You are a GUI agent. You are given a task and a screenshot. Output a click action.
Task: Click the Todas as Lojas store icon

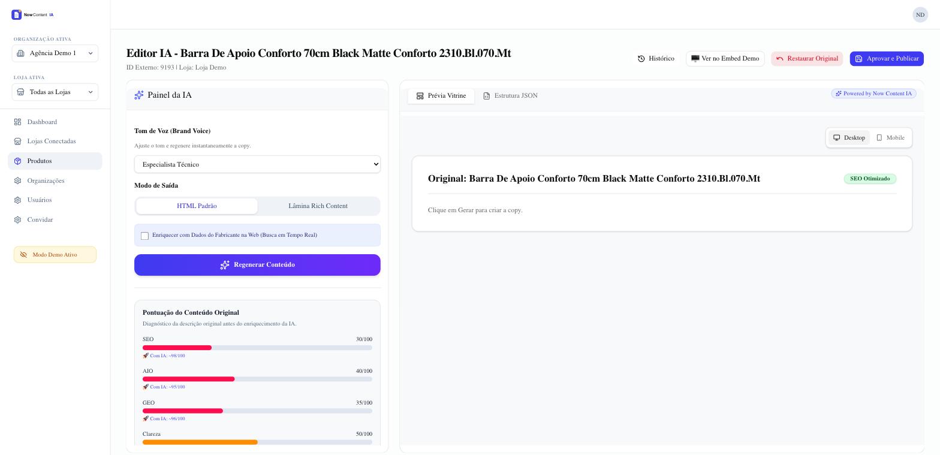[20, 92]
